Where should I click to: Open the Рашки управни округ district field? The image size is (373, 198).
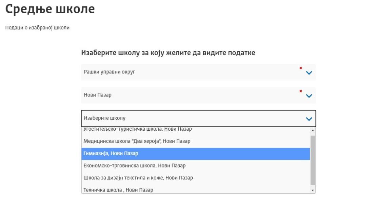(198, 72)
